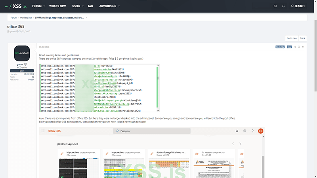Open the SMTP credentials list image
317x178 pixels.
coord(99,88)
